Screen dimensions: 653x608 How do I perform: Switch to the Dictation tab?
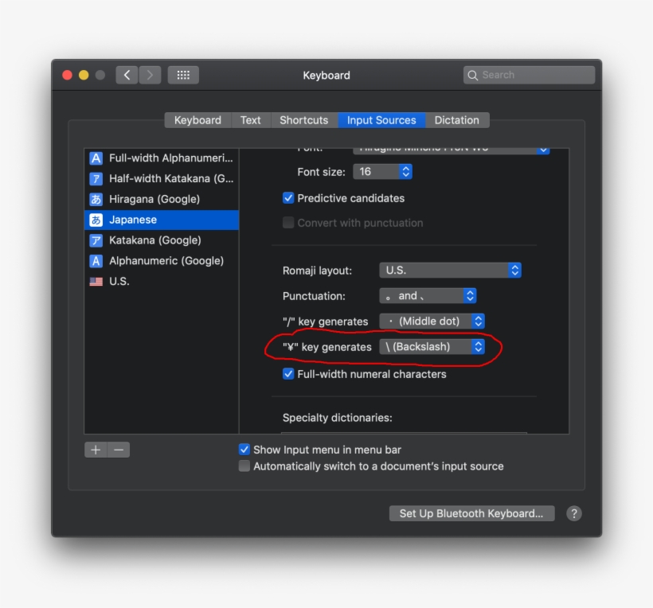click(457, 119)
